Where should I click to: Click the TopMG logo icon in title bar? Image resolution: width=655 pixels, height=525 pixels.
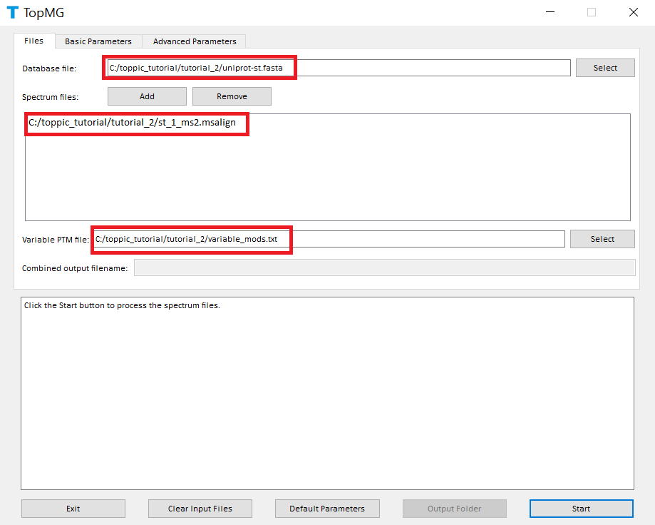[12, 12]
